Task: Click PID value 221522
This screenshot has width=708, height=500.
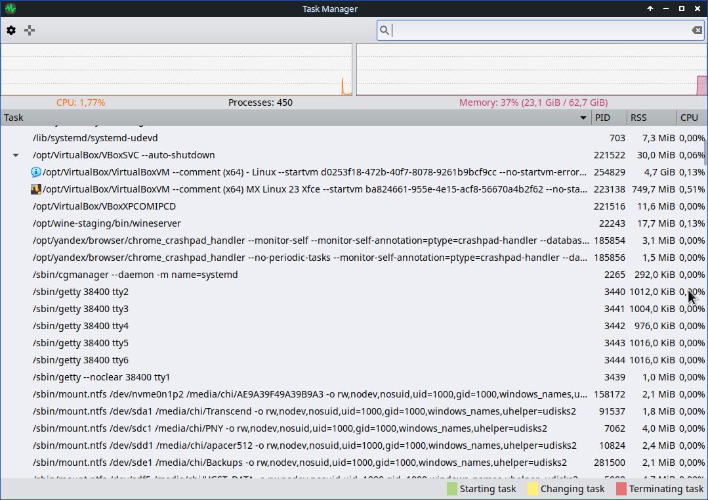Action: click(610, 155)
